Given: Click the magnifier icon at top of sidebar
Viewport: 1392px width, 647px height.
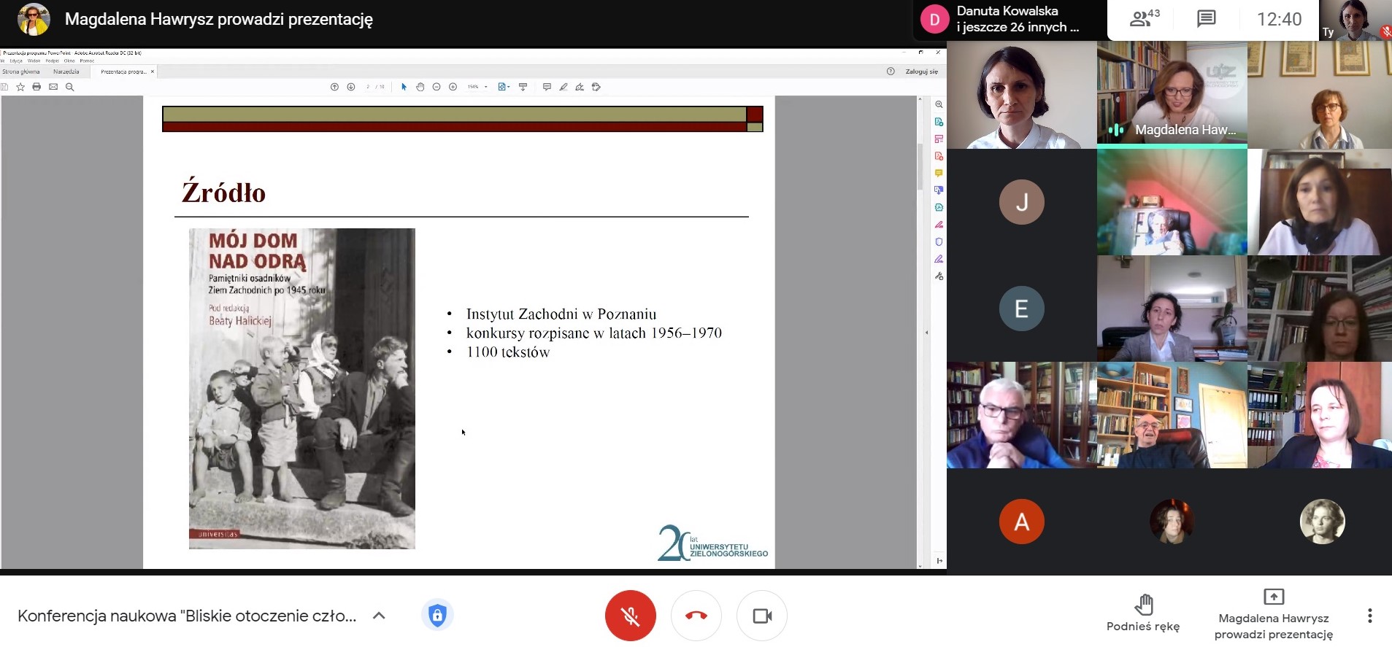Looking at the screenshot, I should coord(939,104).
